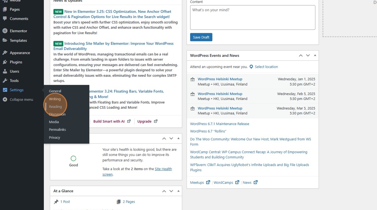Click the Upgrade link
Screen dimensions: 377x210
pos(144,121)
